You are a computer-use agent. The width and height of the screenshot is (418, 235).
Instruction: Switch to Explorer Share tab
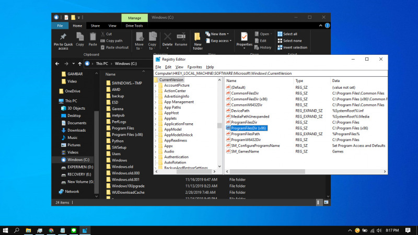pos(95,26)
